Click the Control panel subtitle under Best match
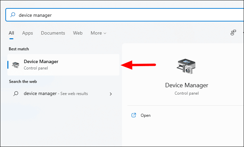 point(36,68)
